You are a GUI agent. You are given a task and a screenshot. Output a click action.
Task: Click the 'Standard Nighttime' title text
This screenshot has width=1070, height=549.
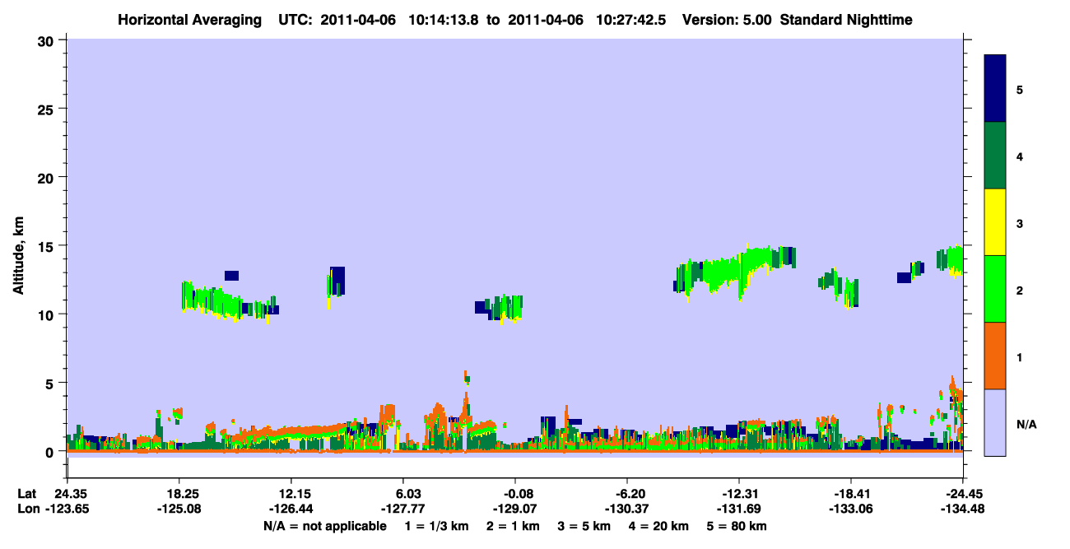tap(846, 19)
